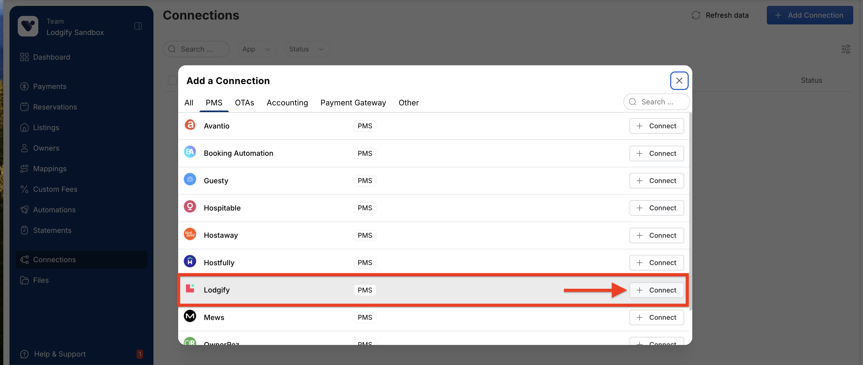The image size is (863, 365).
Task: Open Custom Fees percent icon
Action: (x=24, y=189)
